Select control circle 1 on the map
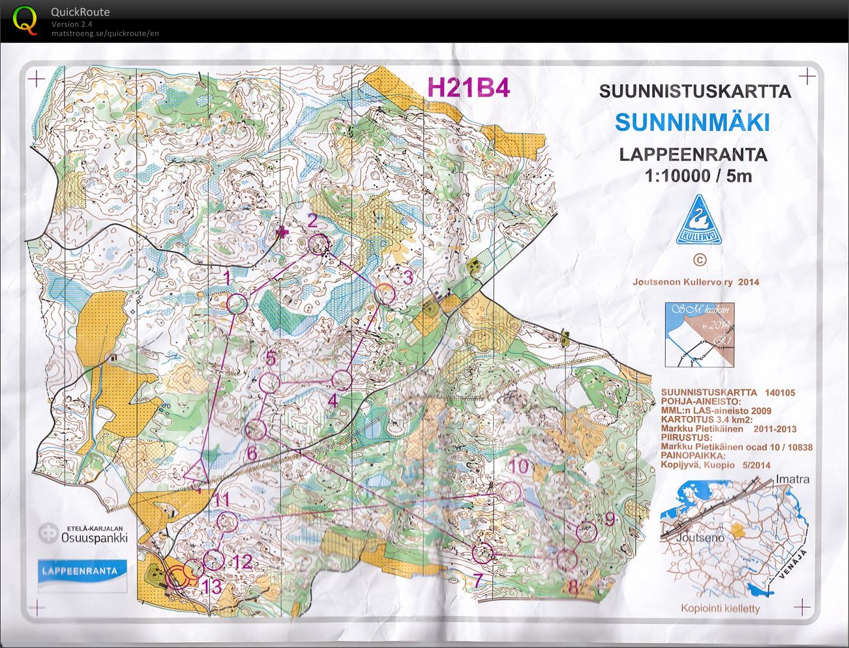 click(238, 303)
